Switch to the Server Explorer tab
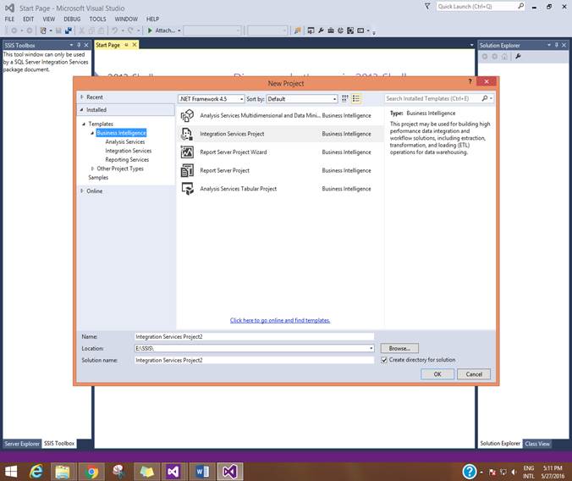Image resolution: width=572 pixels, height=481 pixels. click(x=22, y=444)
